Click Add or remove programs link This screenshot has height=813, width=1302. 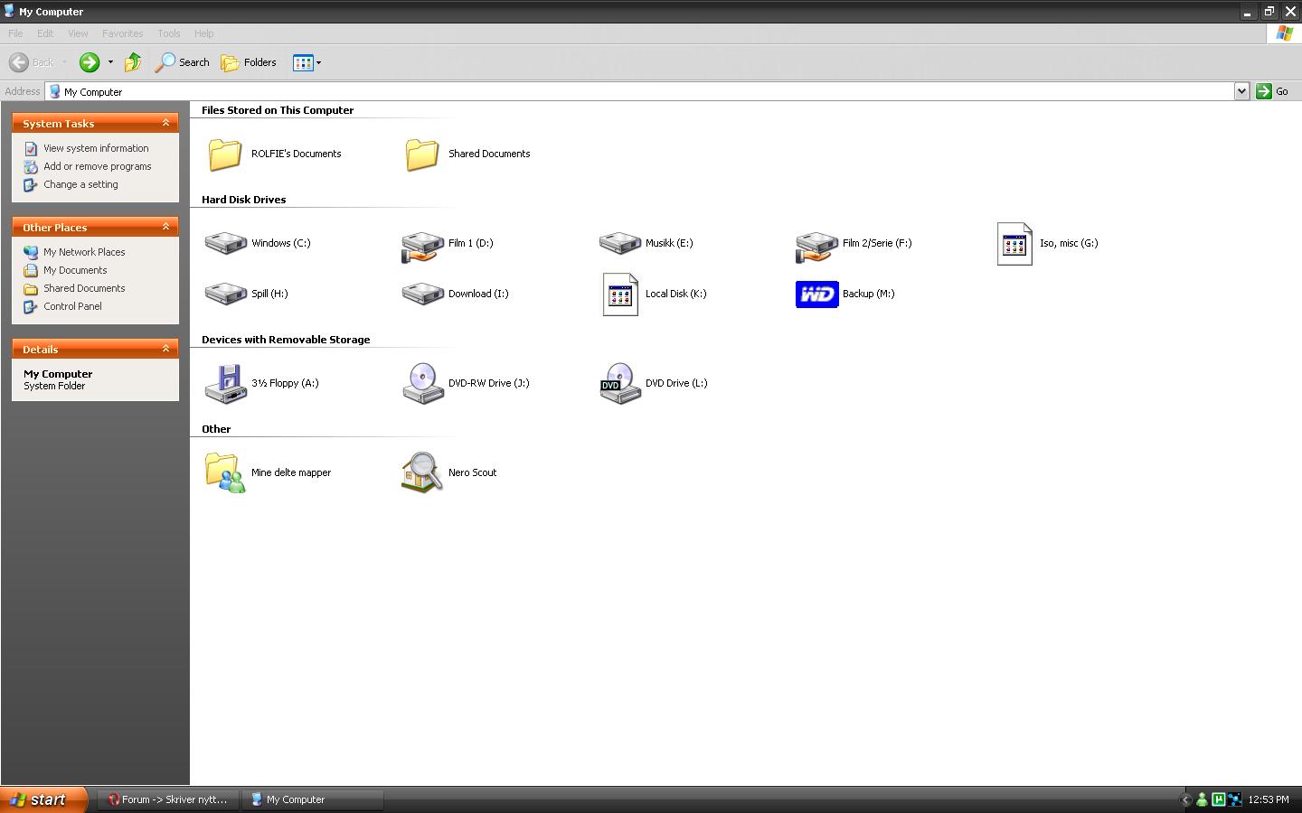coord(97,166)
